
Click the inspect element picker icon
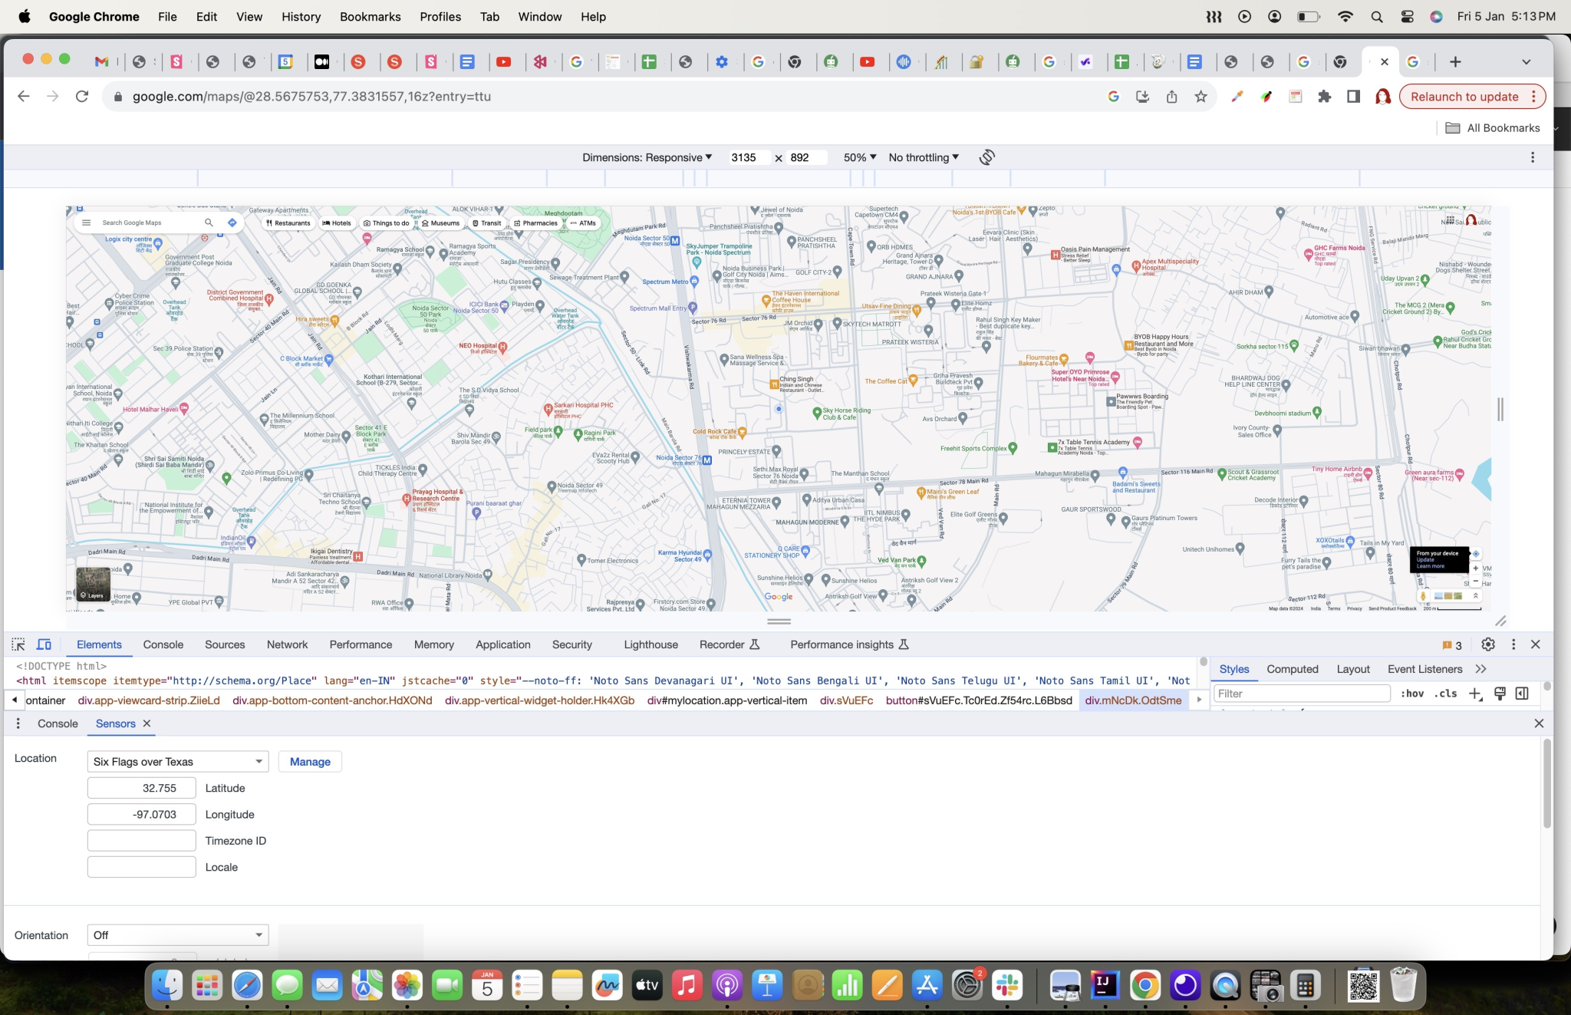[x=18, y=644]
